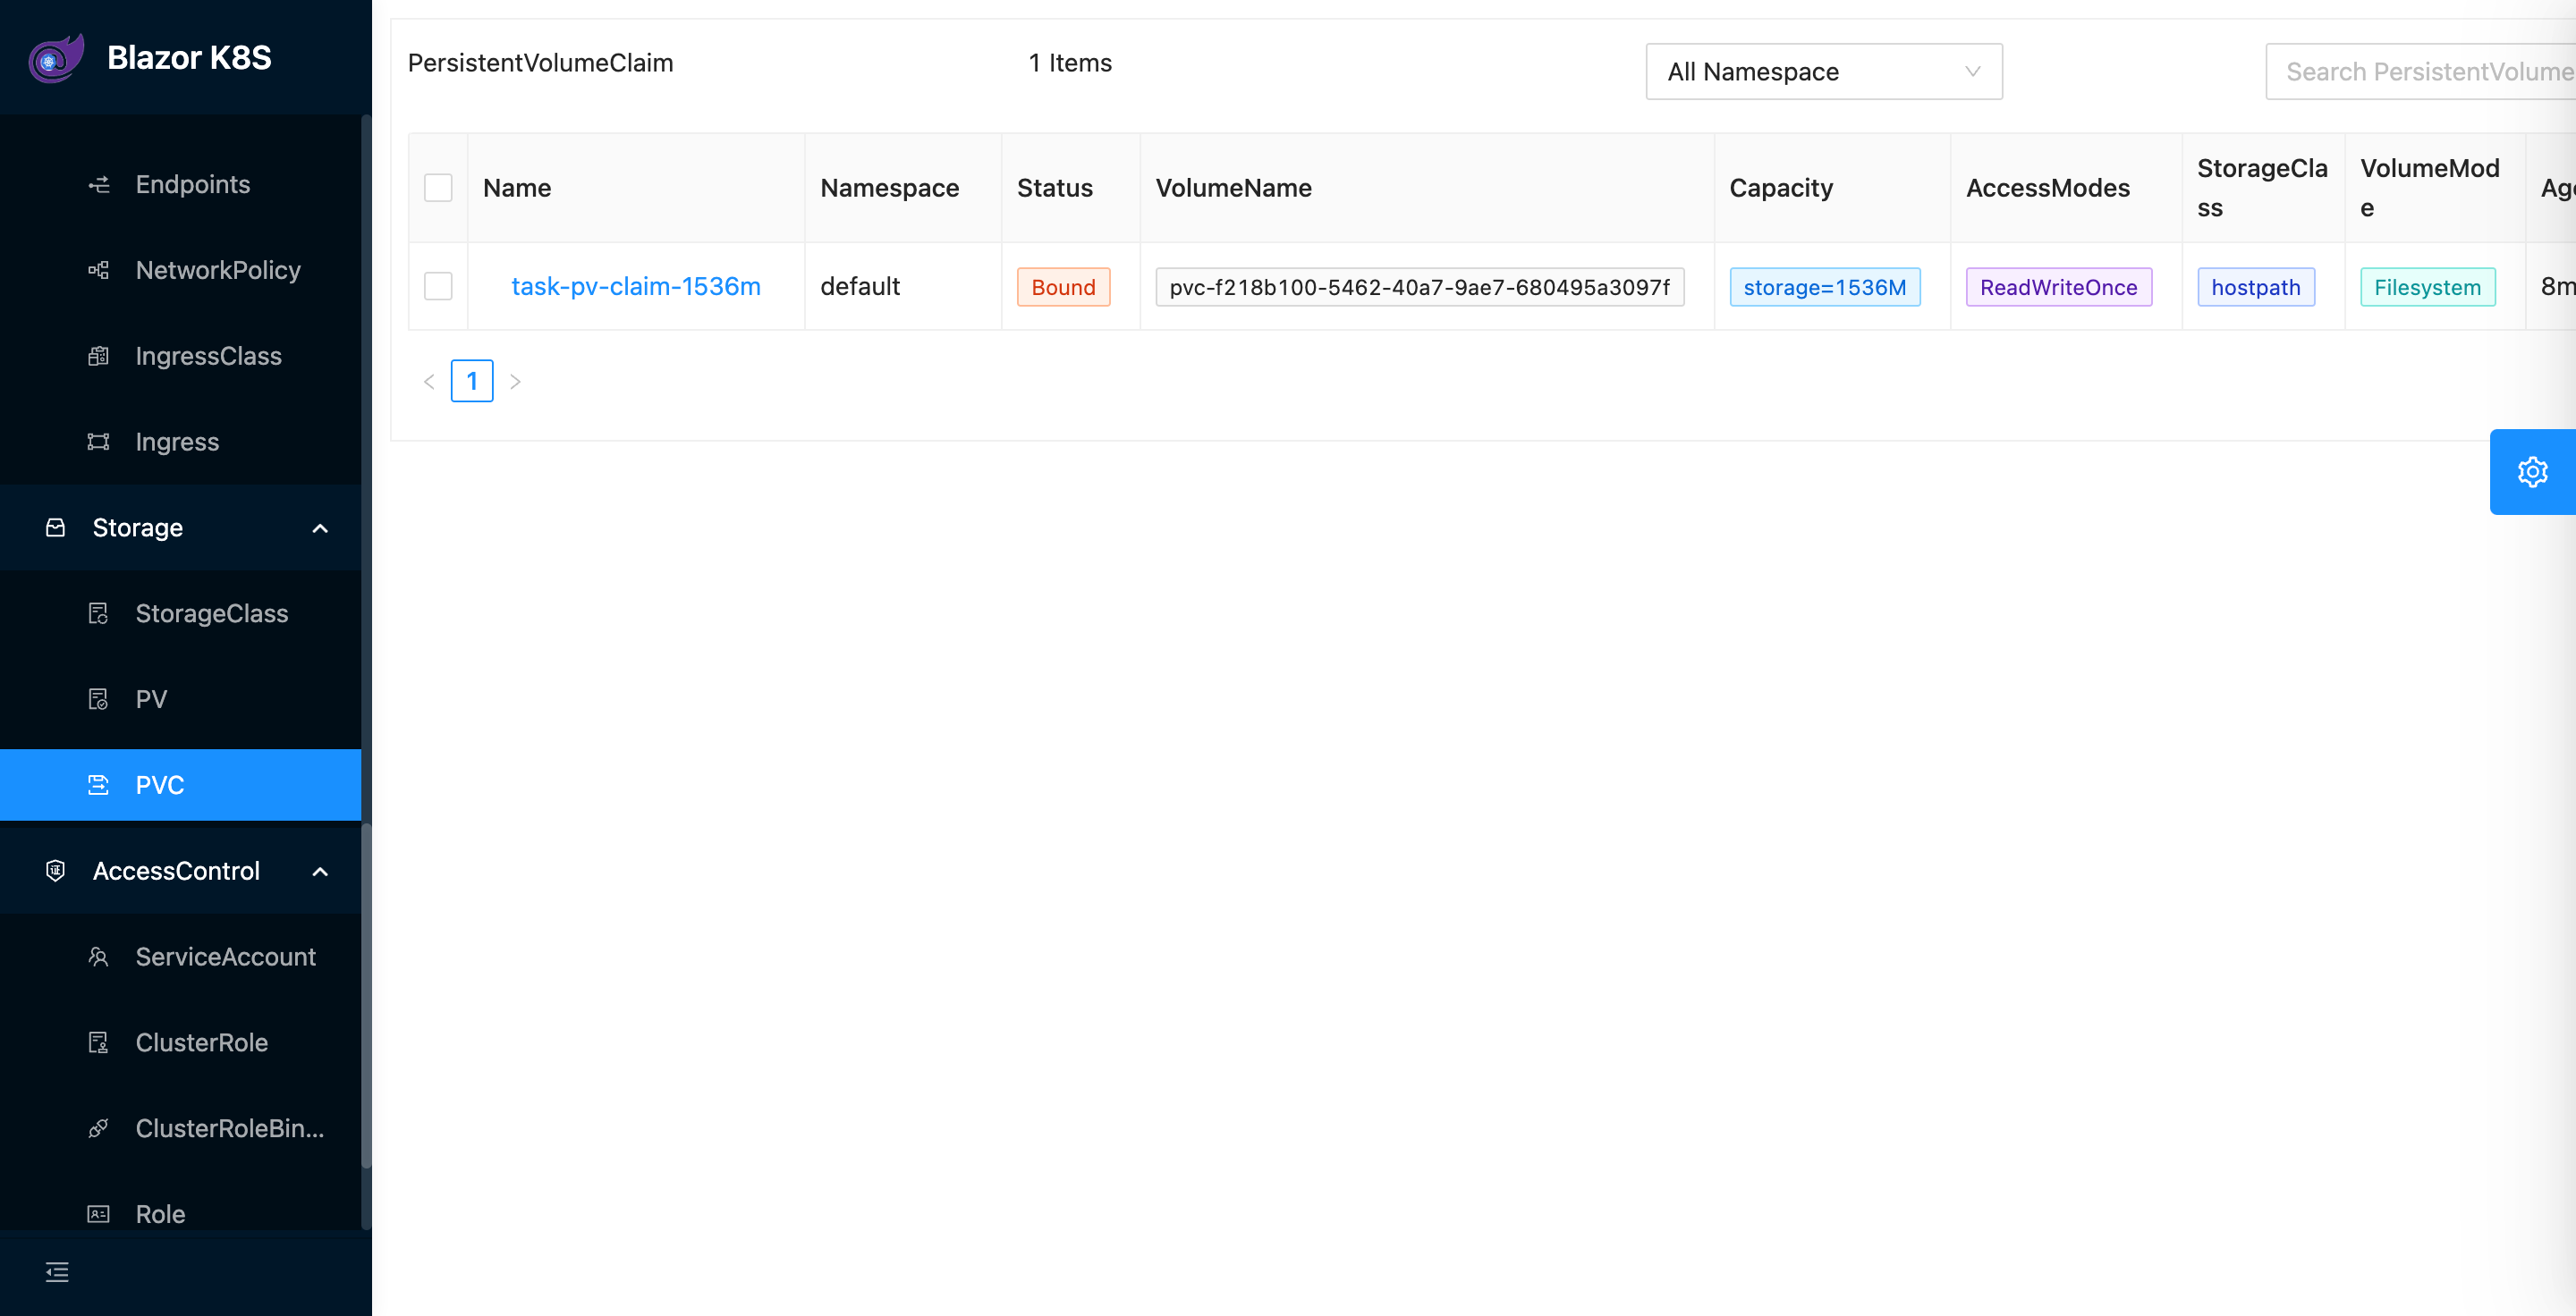Image resolution: width=2576 pixels, height=1316 pixels.
Task: Click the PVC sidebar icon
Action: coord(98,786)
